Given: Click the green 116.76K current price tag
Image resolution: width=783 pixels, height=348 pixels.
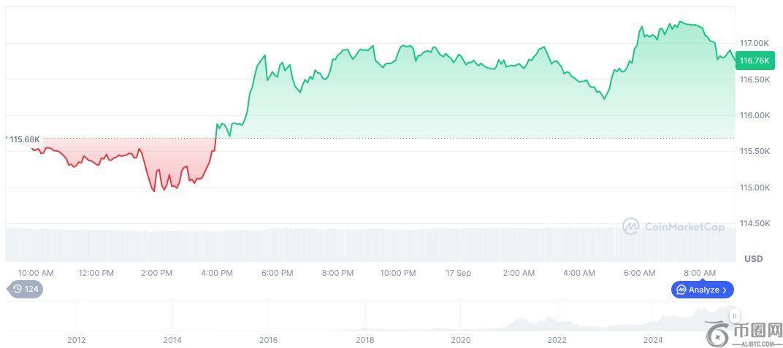Looking at the screenshot, I should coord(755,61).
